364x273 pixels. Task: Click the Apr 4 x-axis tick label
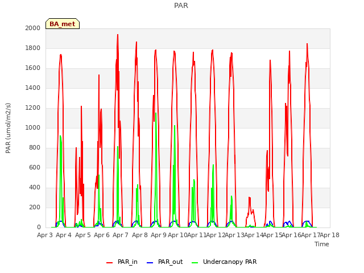click(x=64, y=235)
